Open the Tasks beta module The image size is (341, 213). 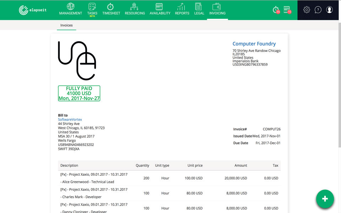click(92, 10)
